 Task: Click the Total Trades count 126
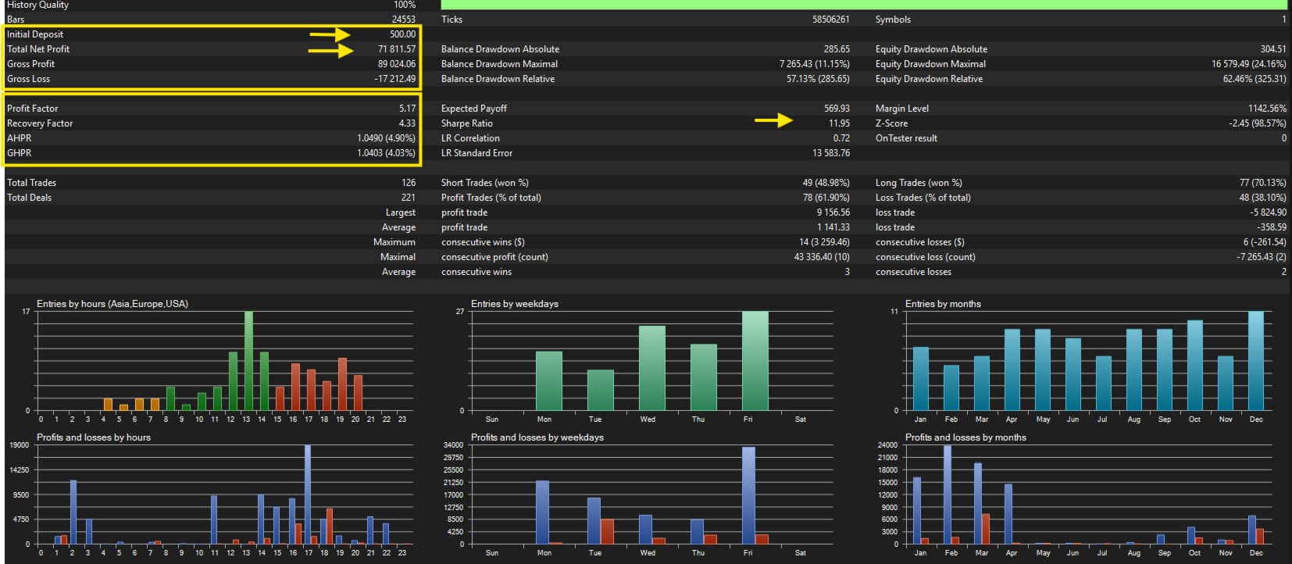tap(409, 183)
